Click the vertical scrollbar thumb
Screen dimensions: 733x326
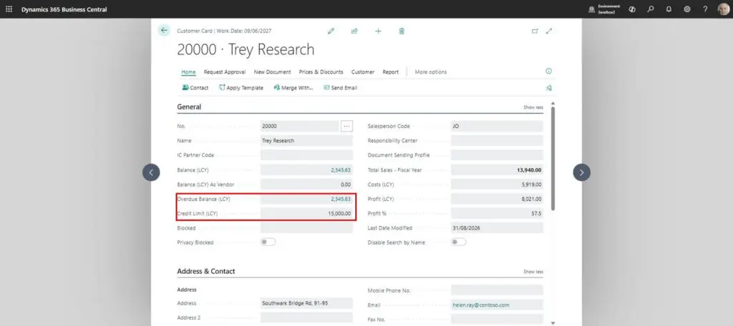pos(553,158)
